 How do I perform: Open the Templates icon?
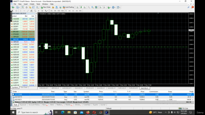click(x=118, y=7)
